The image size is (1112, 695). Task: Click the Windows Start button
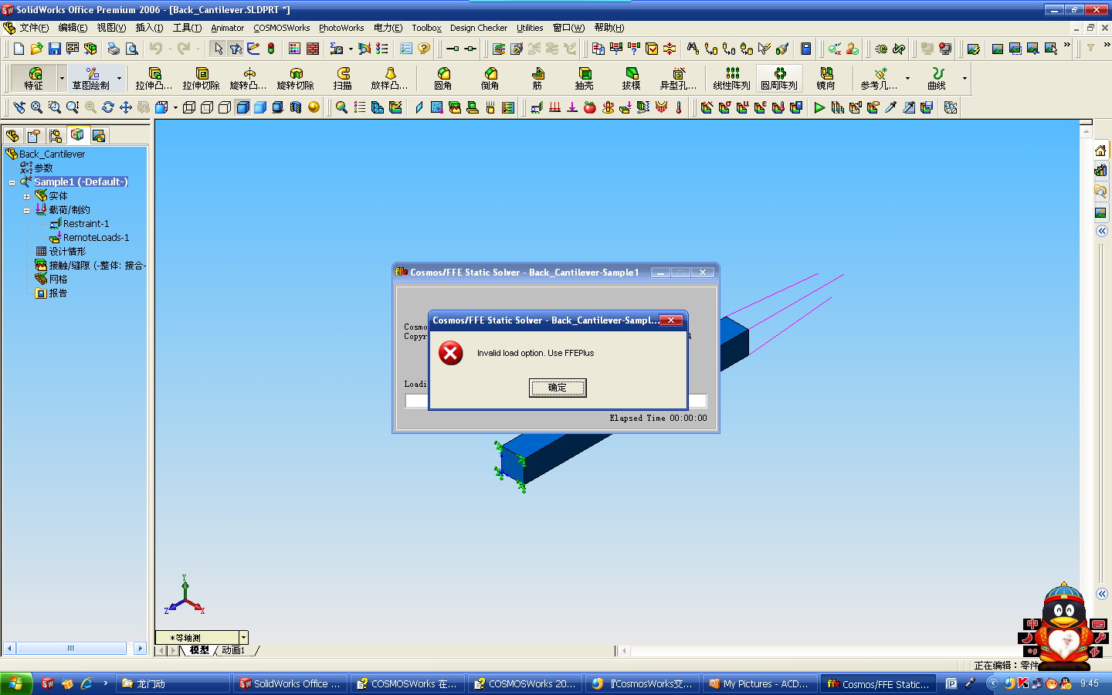[16, 683]
